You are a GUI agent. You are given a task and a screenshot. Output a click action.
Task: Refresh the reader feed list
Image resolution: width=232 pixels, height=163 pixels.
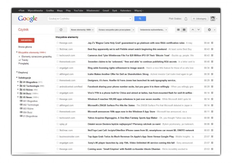(61, 30)
